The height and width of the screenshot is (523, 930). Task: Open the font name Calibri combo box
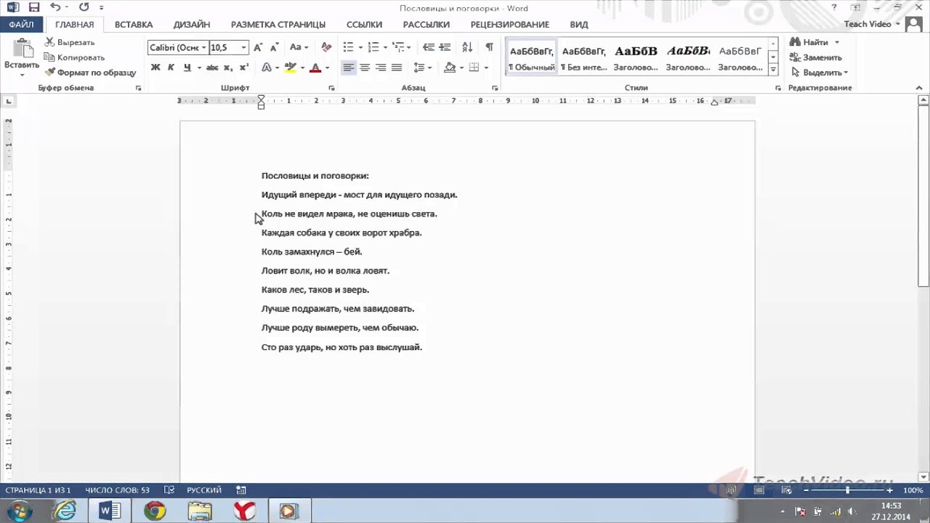(x=178, y=47)
